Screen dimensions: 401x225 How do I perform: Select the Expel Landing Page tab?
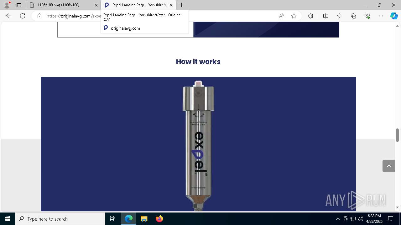(138, 5)
